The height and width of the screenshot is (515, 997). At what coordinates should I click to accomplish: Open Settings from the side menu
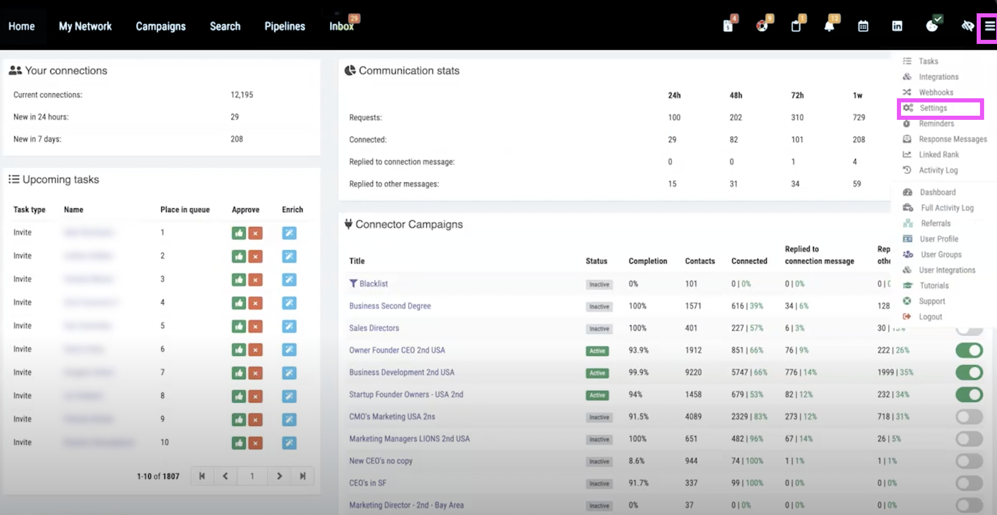click(x=933, y=108)
